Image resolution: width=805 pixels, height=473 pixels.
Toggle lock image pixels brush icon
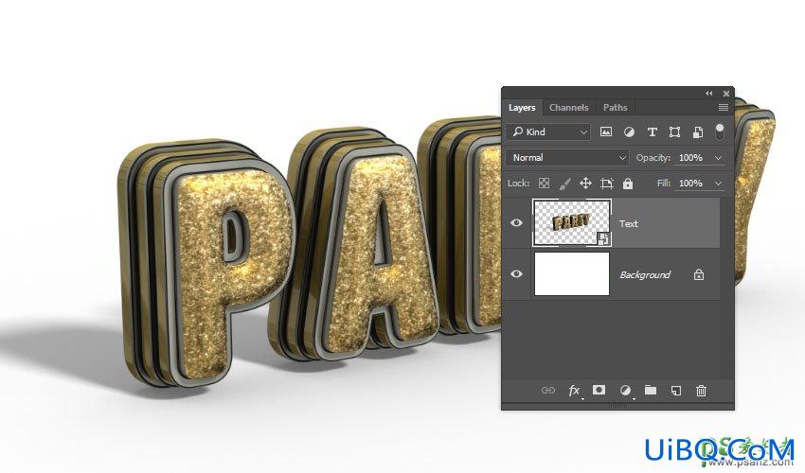pos(564,184)
